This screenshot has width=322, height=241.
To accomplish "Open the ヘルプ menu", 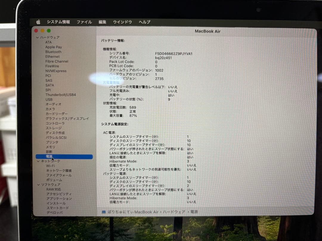I will point(144,21).
